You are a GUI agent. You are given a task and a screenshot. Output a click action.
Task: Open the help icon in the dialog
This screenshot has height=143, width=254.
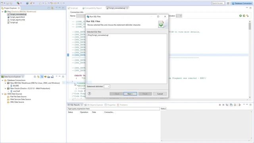[89, 94]
